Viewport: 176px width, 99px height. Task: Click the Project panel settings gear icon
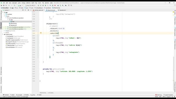pyautogui.click(x=28, y=10)
